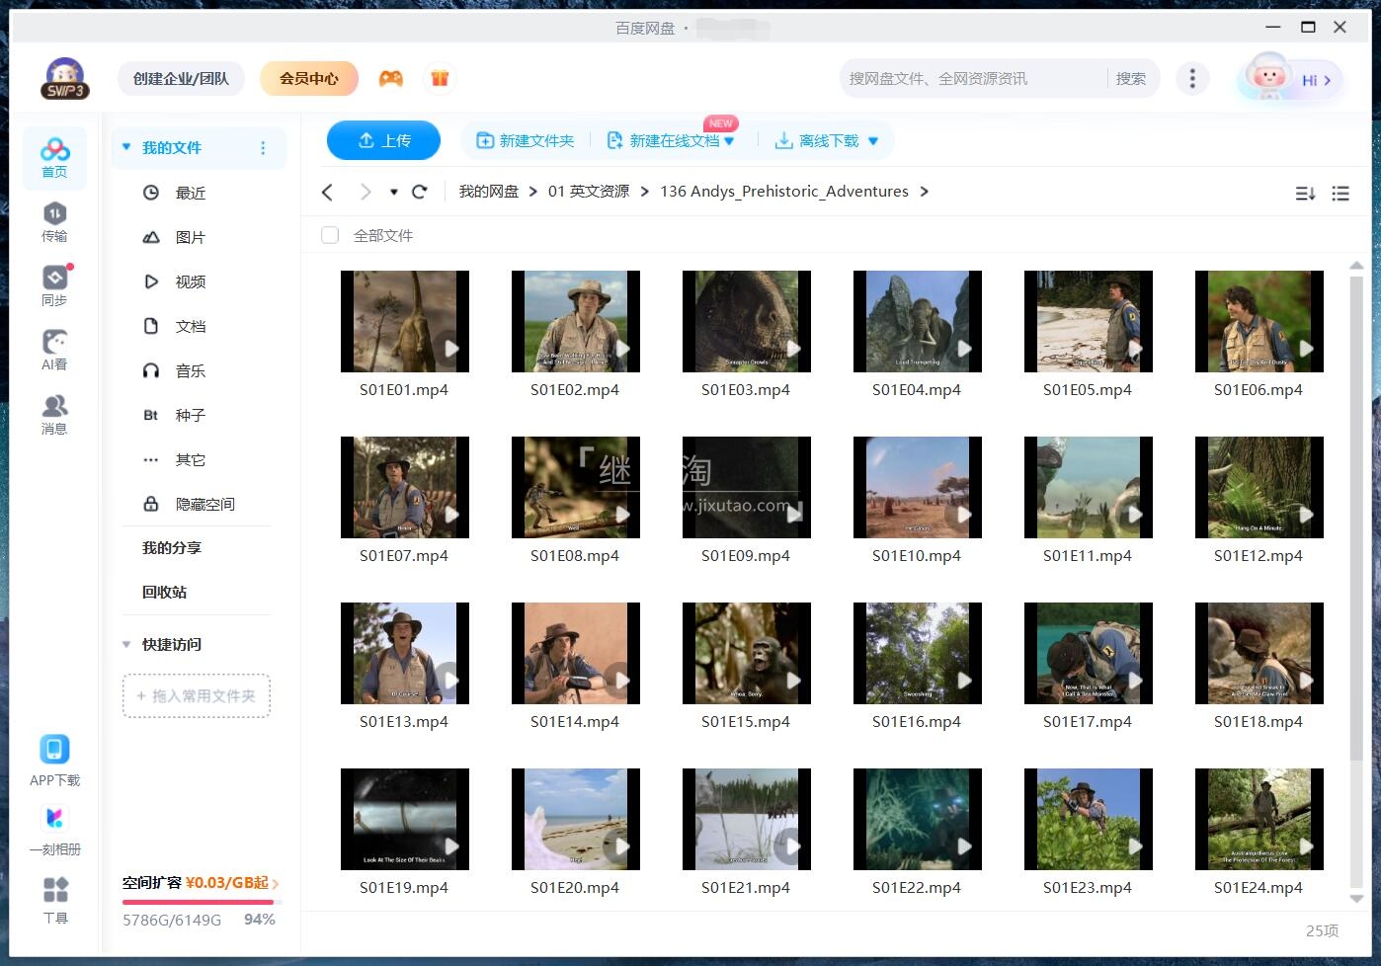The height and width of the screenshot is (966, 1381).
Task: Select 我的分享 in the sidebar
Action: (x=170, y=547)
